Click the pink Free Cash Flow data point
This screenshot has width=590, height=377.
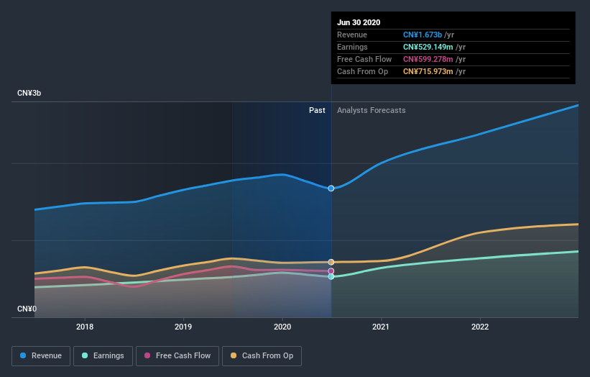coord(331,271)
